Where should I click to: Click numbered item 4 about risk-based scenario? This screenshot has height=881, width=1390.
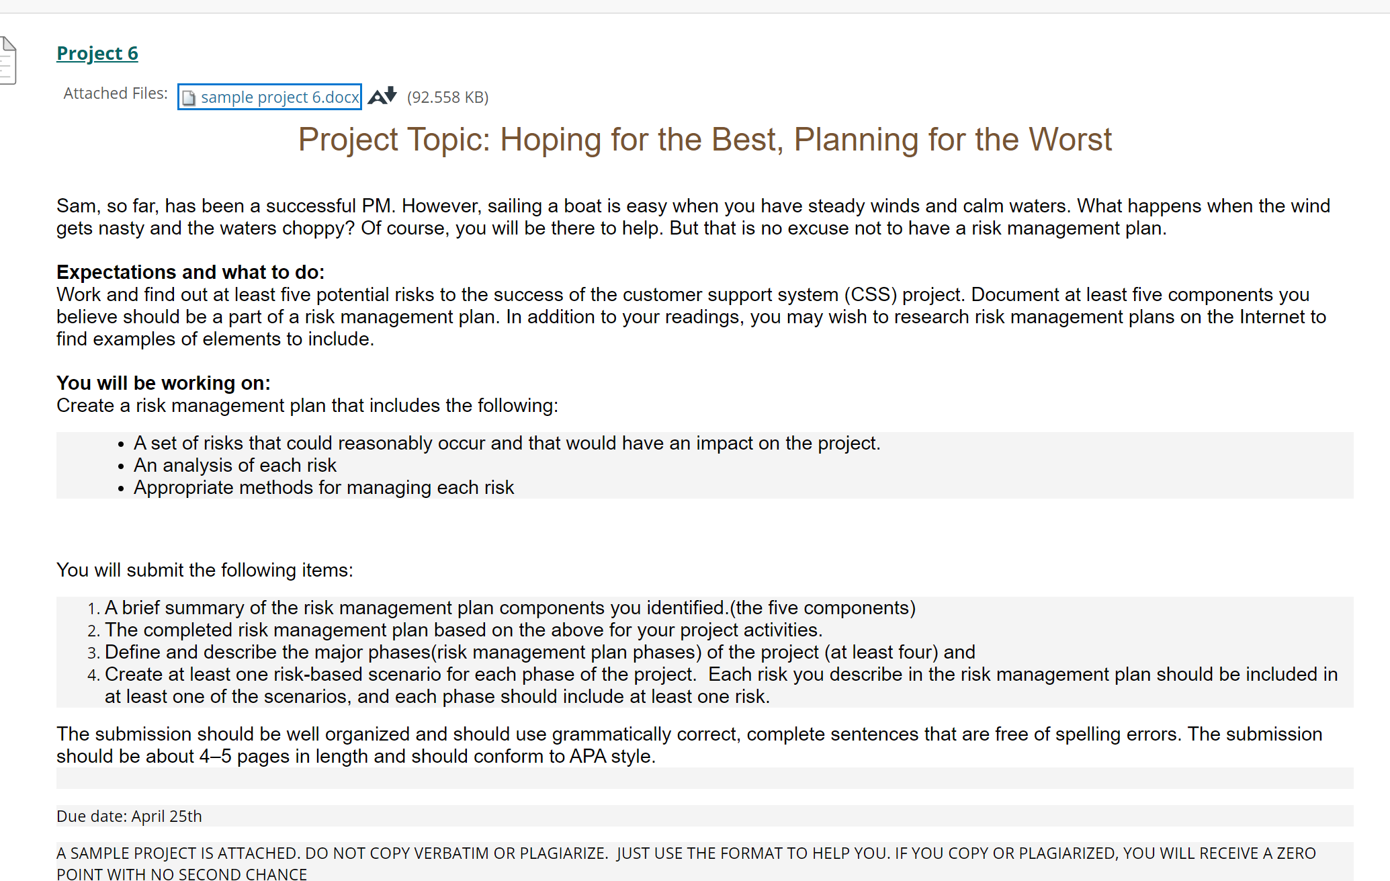click(721, 674)
